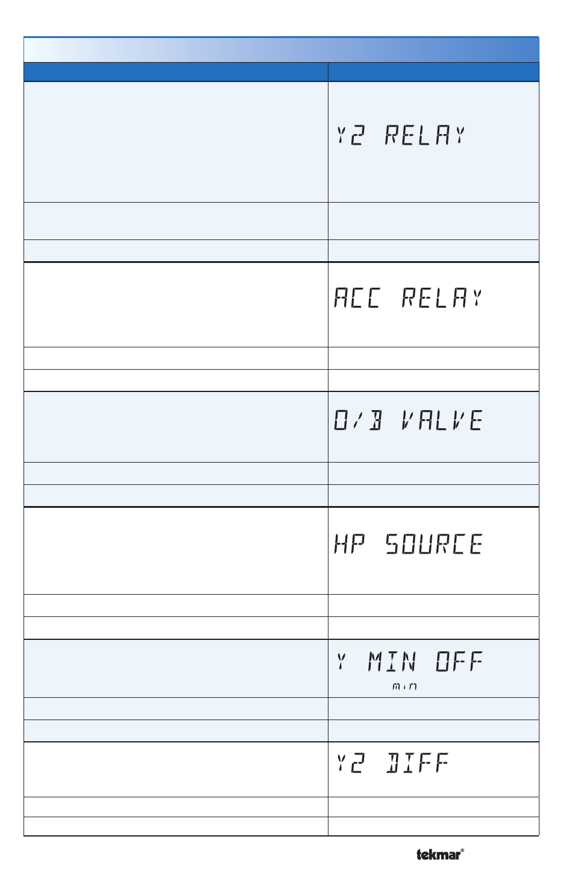Select the ACC RELAY display readout
This screenshot has height=889, width=575.
(409, 298)
